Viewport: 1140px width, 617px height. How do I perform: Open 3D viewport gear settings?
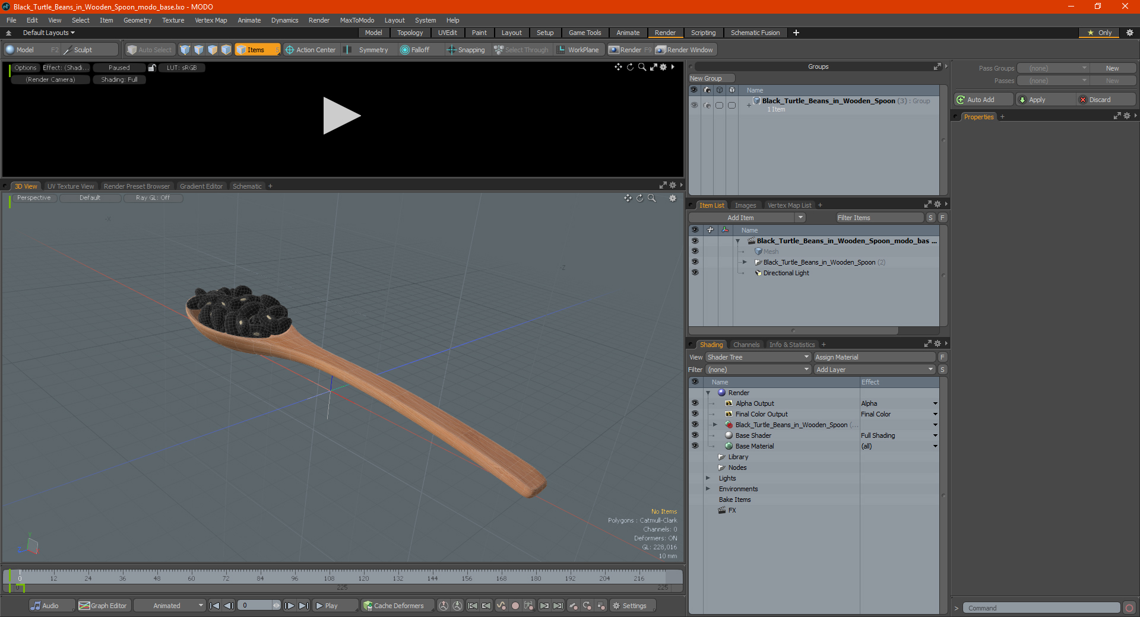(673, 198)
